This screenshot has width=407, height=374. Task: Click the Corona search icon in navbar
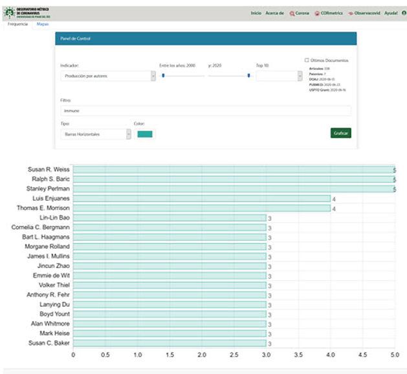[292, 14]
